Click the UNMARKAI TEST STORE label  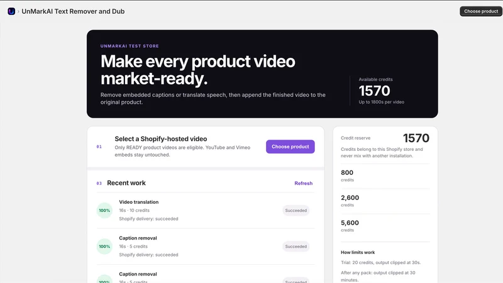point(130,46)
